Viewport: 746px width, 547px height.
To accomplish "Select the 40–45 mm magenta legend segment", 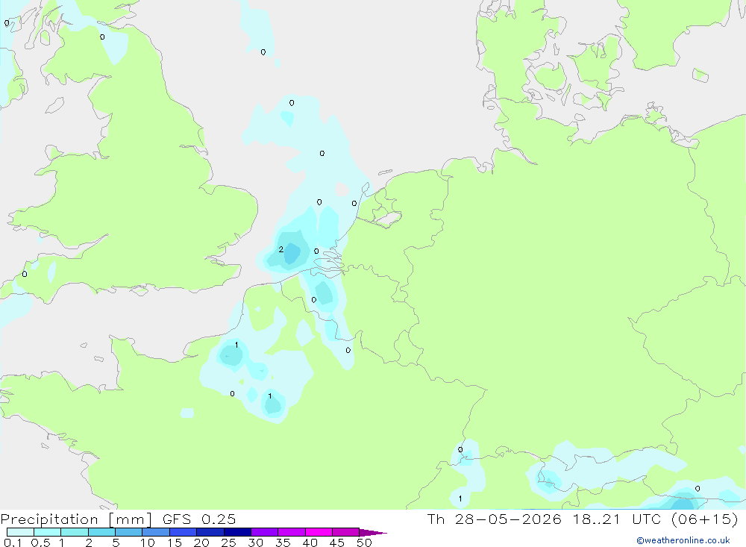I will [x=319, y=532].
